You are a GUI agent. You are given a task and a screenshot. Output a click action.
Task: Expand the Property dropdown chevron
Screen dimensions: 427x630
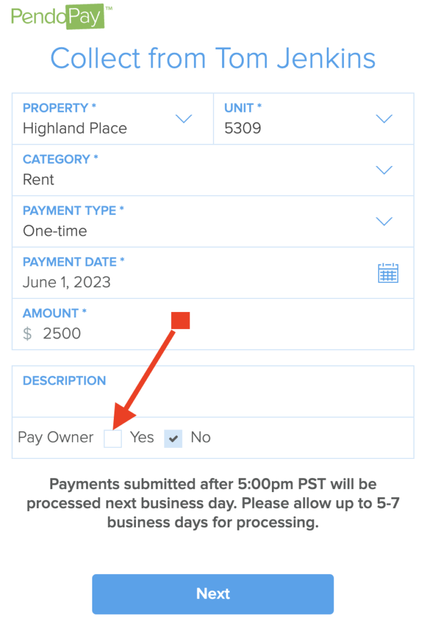point(184,119)
